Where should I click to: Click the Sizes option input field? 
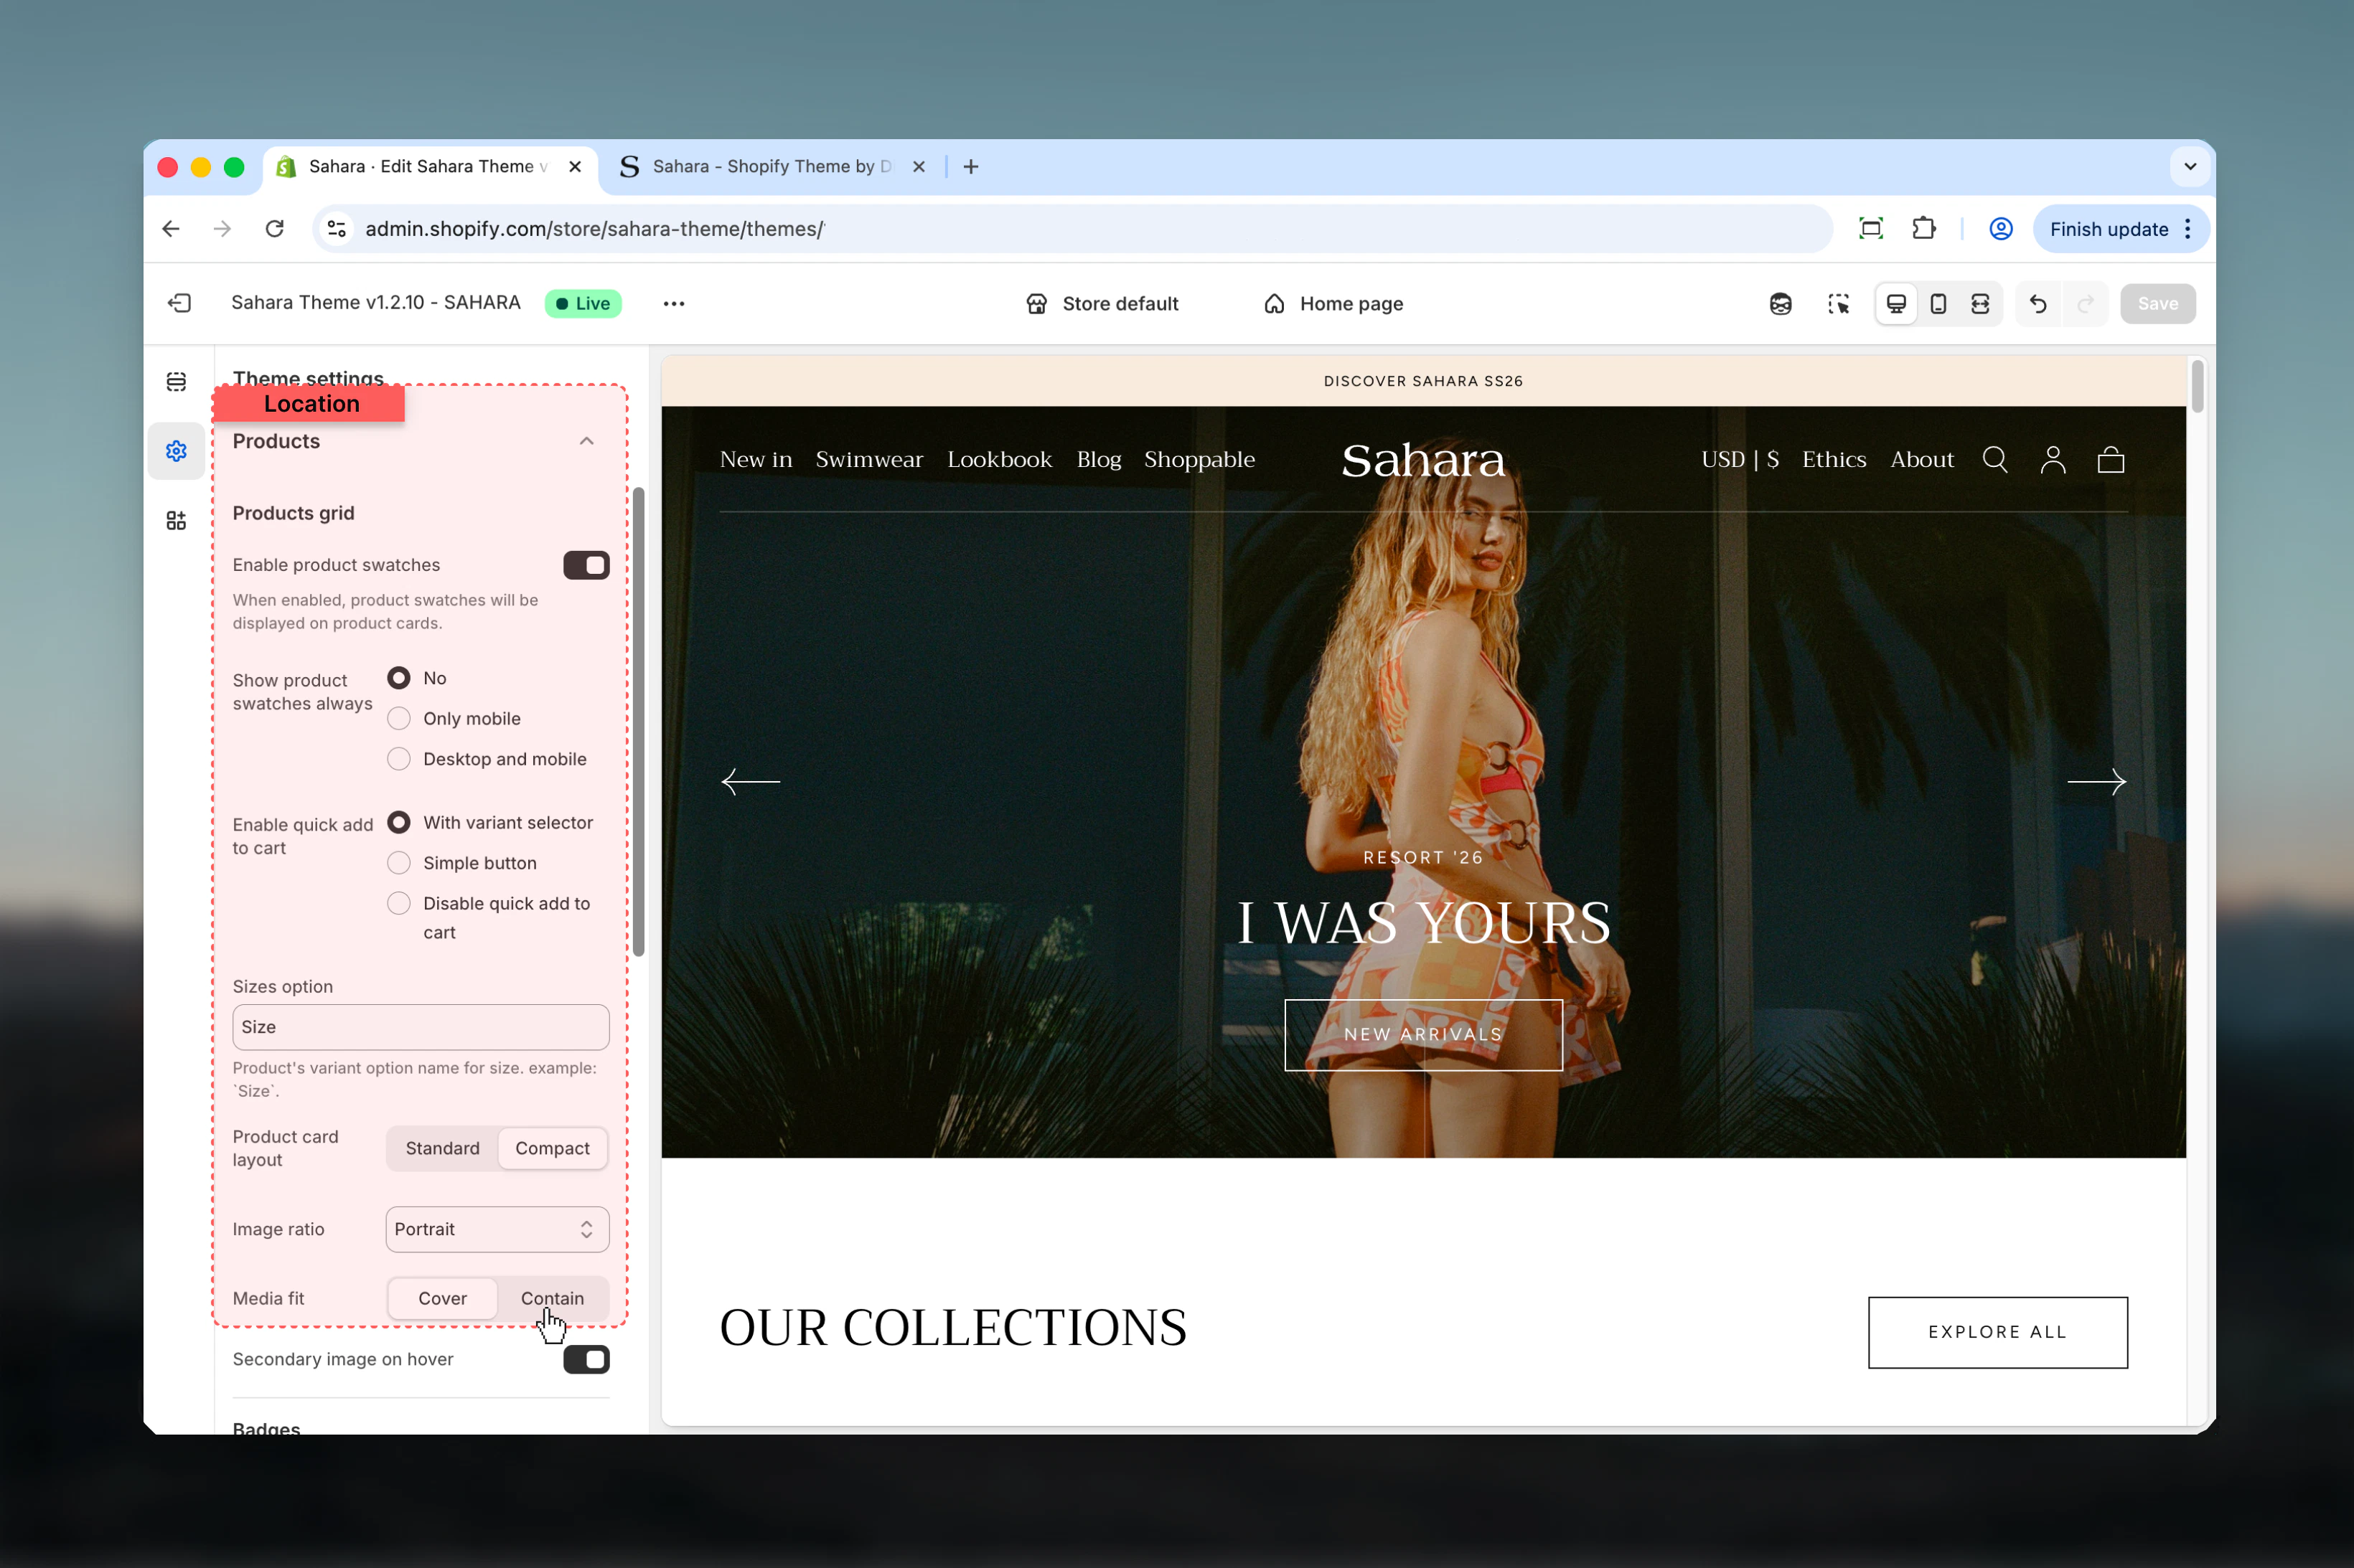tap(421, 1027)
